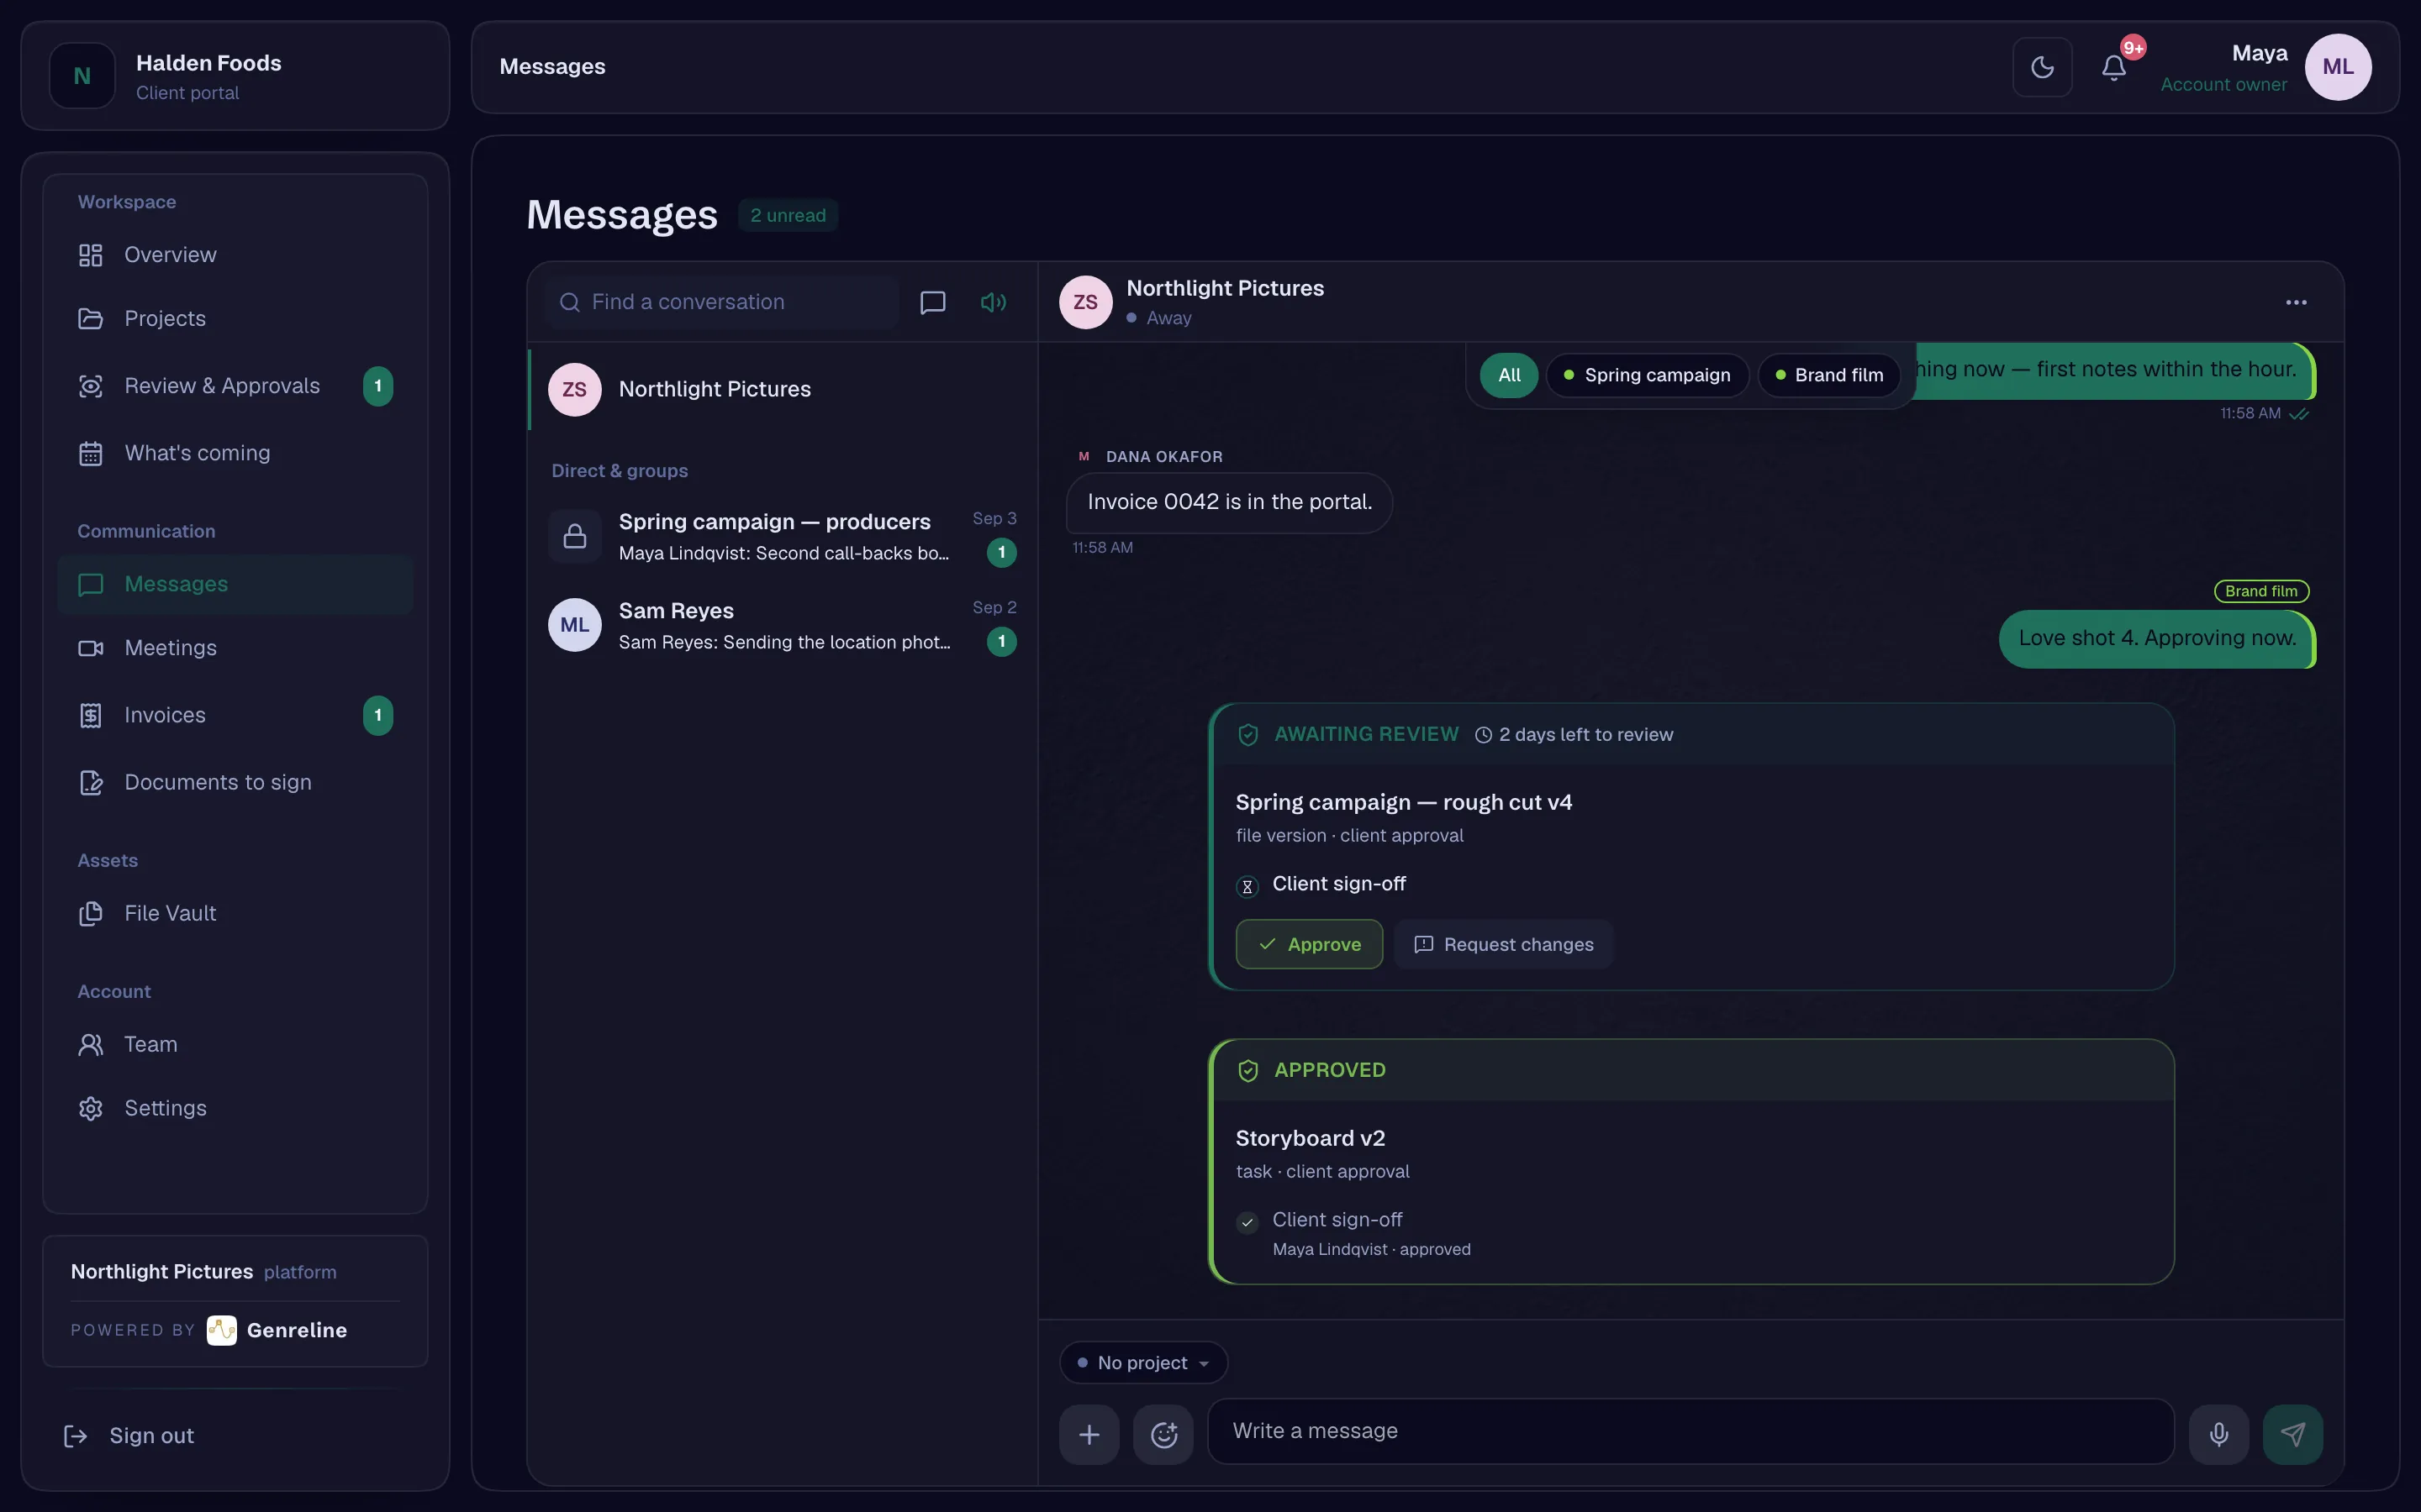Click the Northlight Pictures ZS header avatar
2421x1512 pixels.
pos(1085,302)
